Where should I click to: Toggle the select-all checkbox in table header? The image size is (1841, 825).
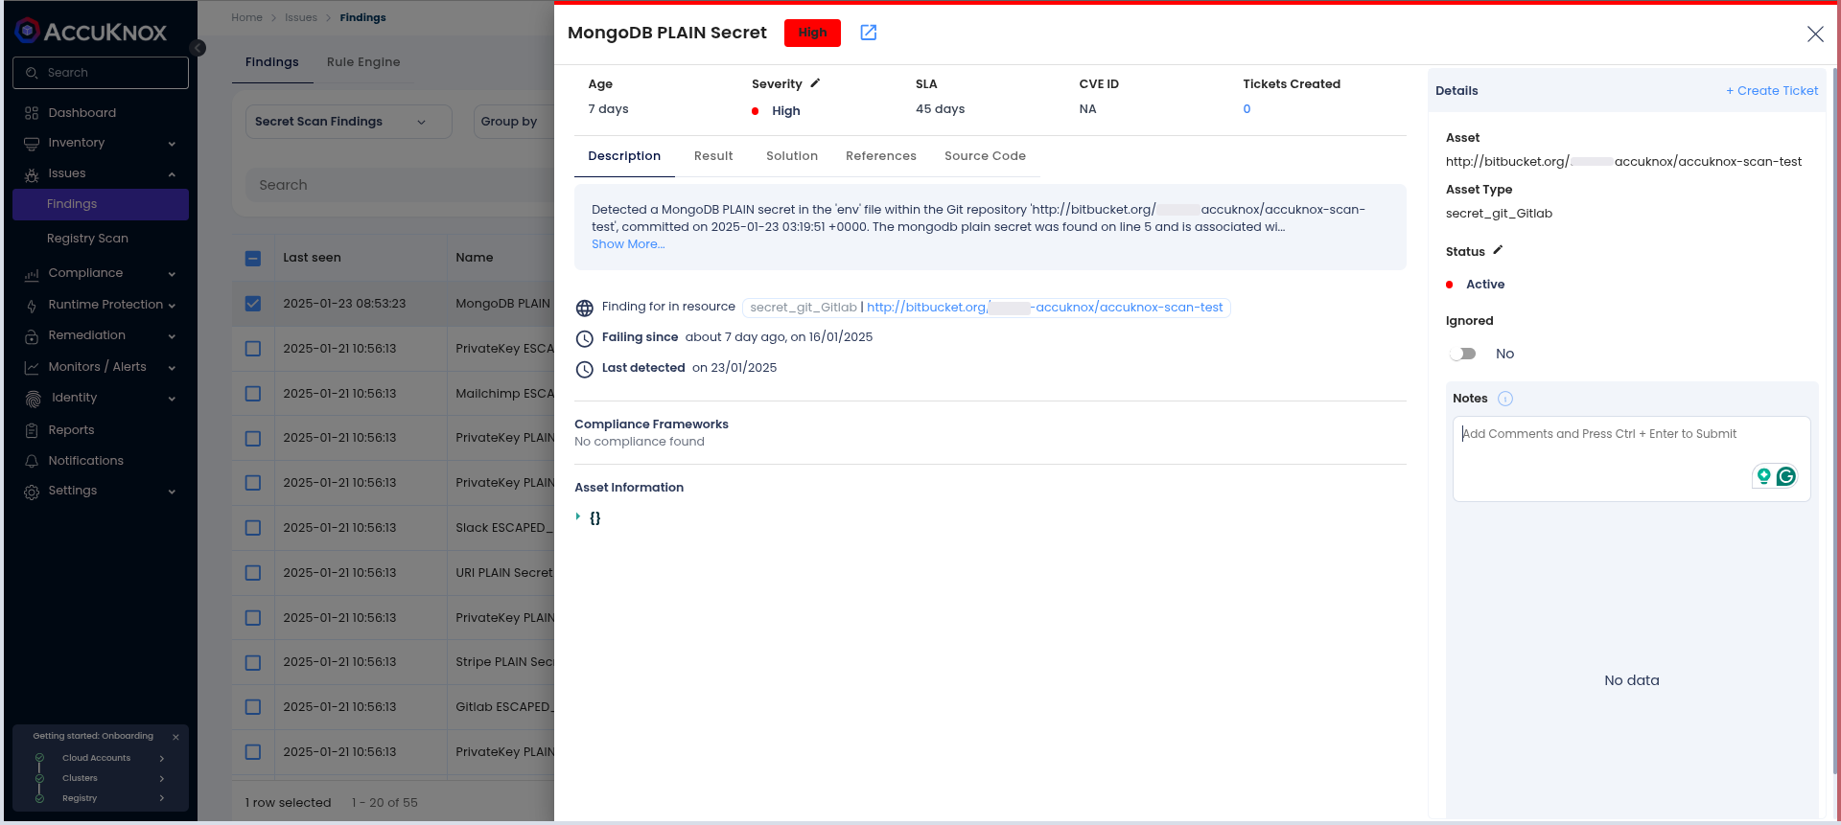253,258
